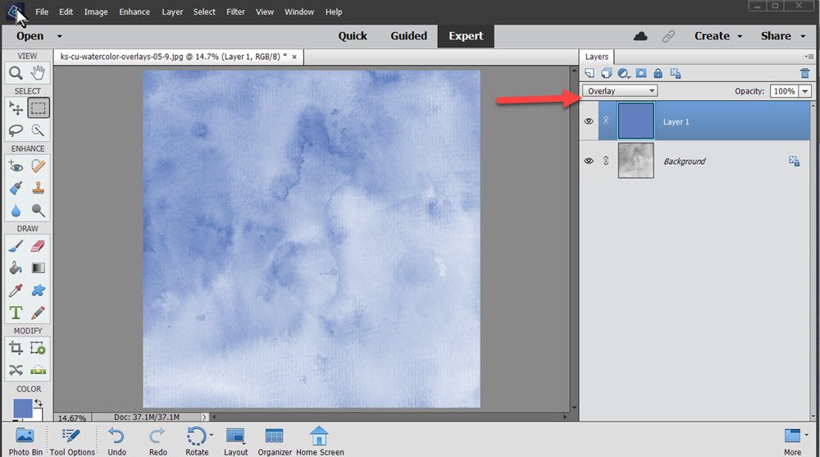Show Tool Options panel
Screen dimensions: 820x457
[x=72, y=441]
